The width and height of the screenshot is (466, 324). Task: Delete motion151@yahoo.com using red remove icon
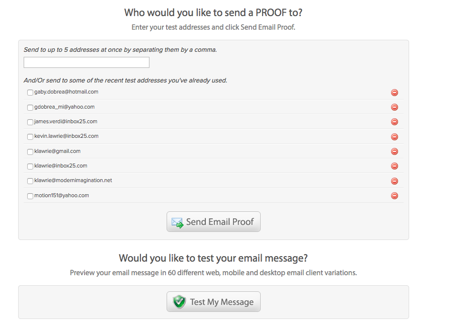(395, 196)
